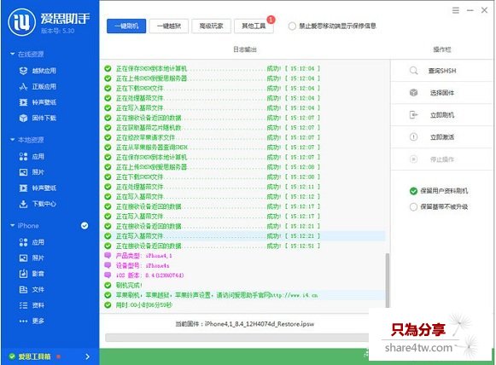Image resolution: width=496 pixels, height=365 pixels.
Task: Select the log line 设备型号: iPhone4s
Action: point(143,265)
